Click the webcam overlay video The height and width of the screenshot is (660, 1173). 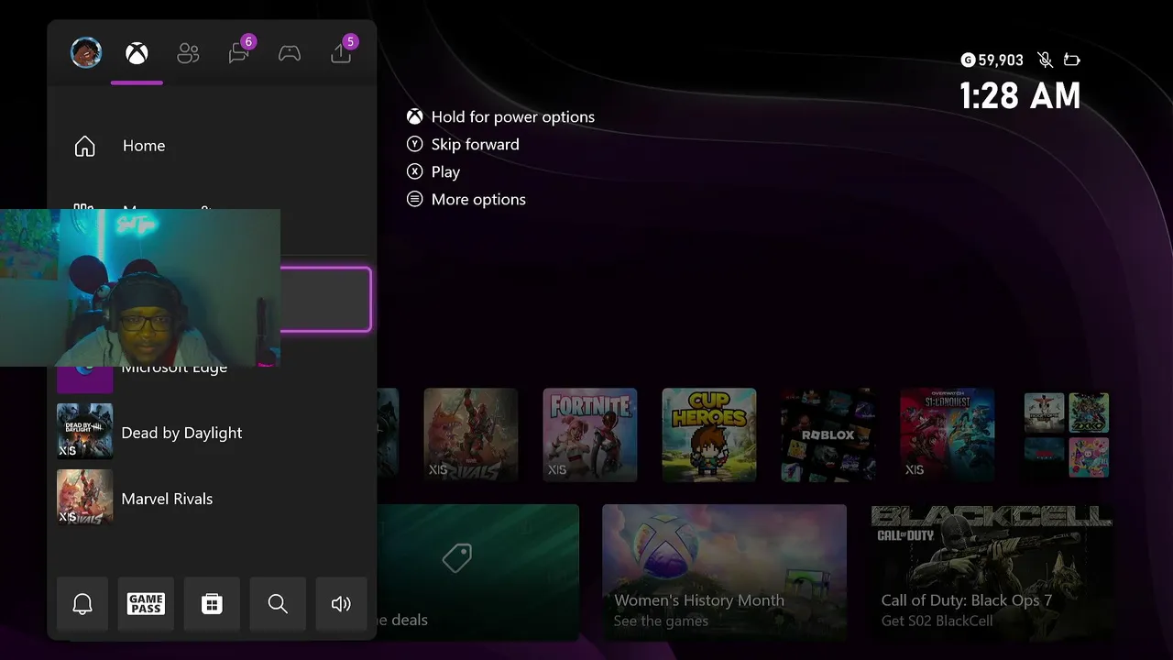(140, 288)
